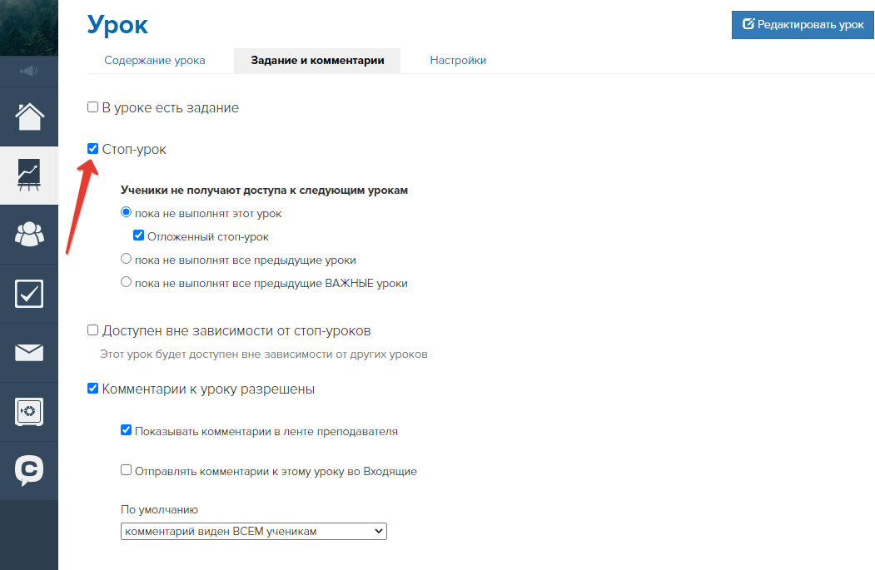The width and height of the screenshot is (875, 570).
Task: Open the chat bubble icon in sidebar
Action: [29, 471]
